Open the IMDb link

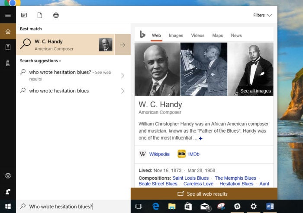[194, 154]
